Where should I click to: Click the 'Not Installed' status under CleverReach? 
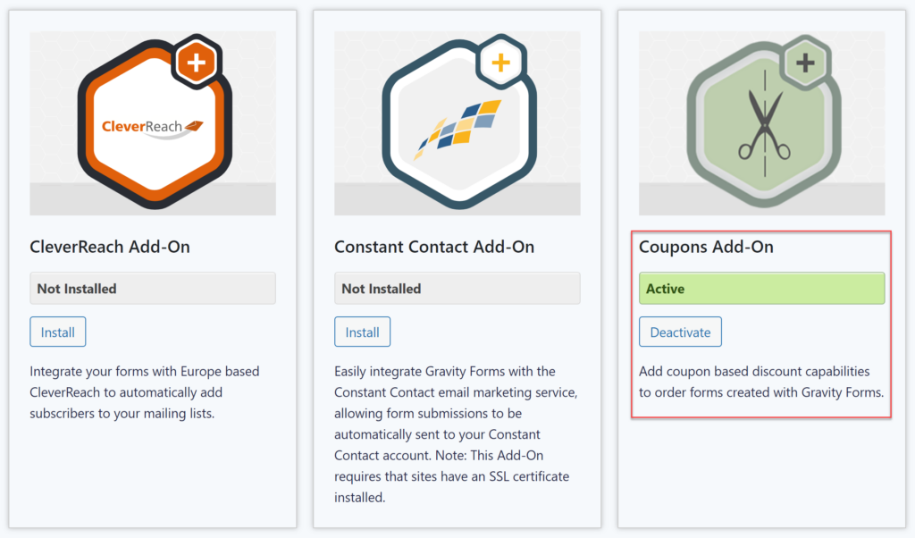pyautogui.click(x=152, y=288)
